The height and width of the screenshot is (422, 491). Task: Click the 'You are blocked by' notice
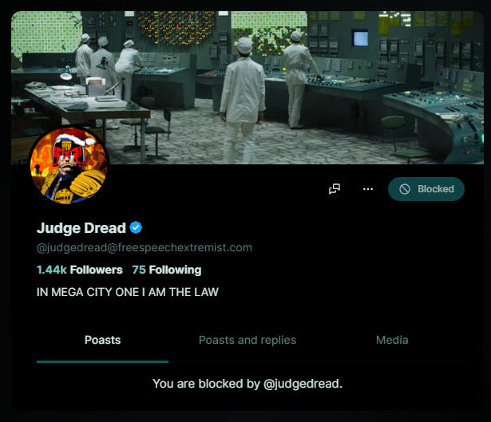pos(247,384)
